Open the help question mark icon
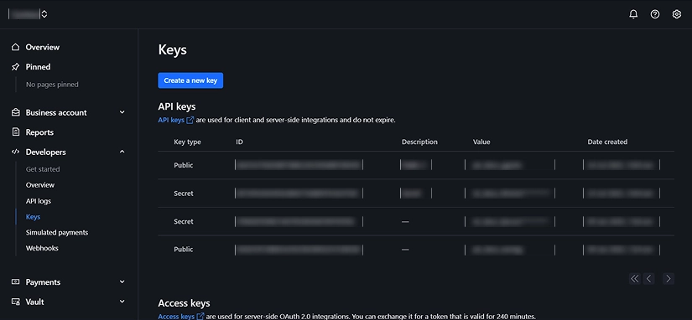This screenshot has height=320, width=692. [655, 14]
